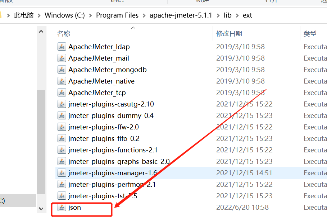Click the jmeter-plugins-casutg-2.10 jar icon

click(62, 104)
